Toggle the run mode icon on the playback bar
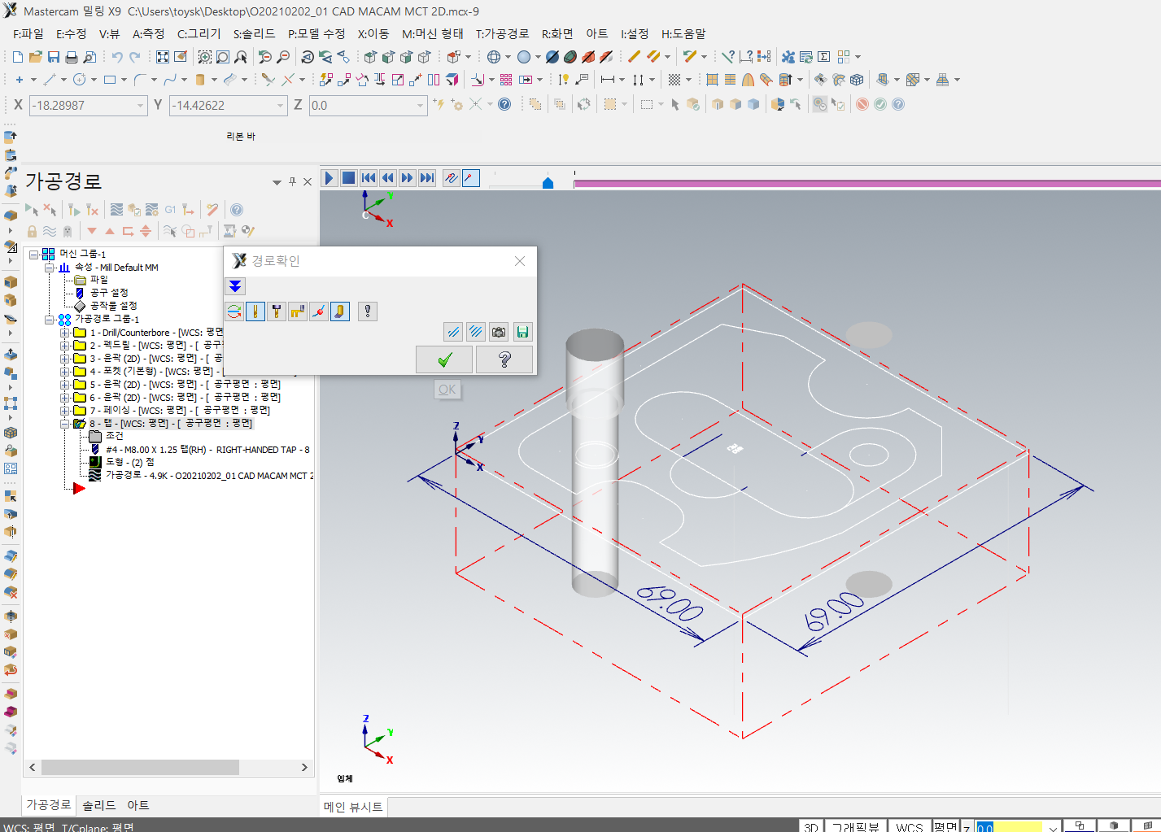The image size is (1161, 832). tap(471, 178)
